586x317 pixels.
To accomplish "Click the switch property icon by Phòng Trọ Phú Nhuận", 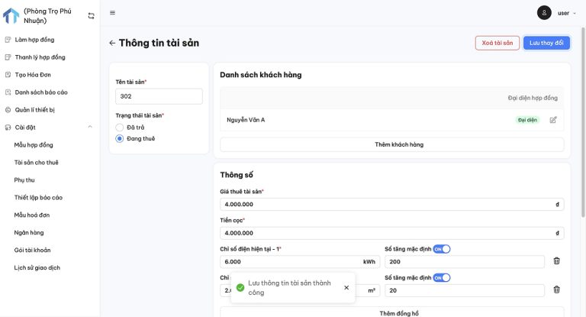I will [91, 15].
